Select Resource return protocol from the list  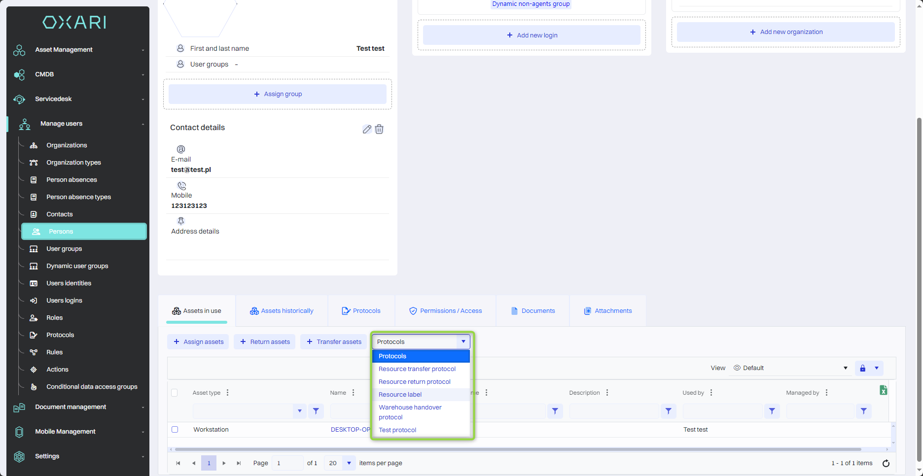pos(414,382)
